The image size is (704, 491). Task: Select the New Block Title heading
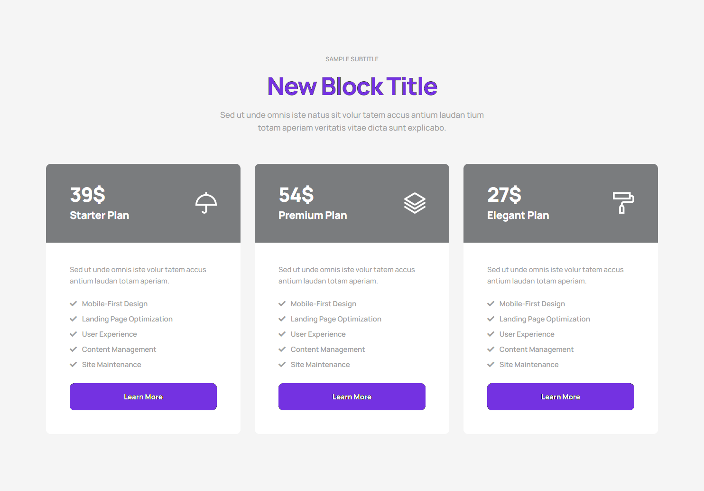[352, 86]
